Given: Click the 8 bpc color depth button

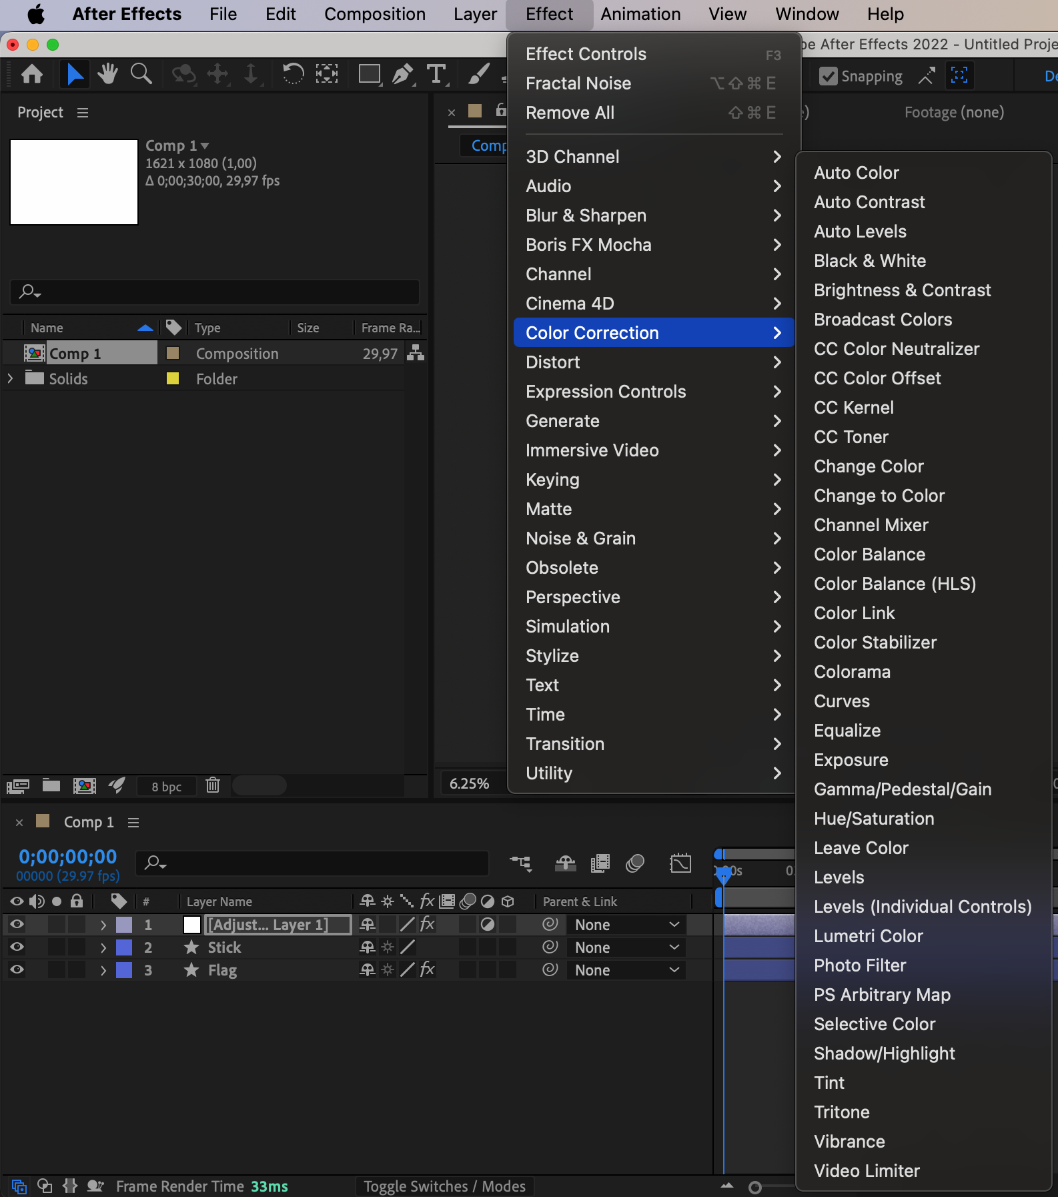Looking at the screenshot, I should pos(166,787).
